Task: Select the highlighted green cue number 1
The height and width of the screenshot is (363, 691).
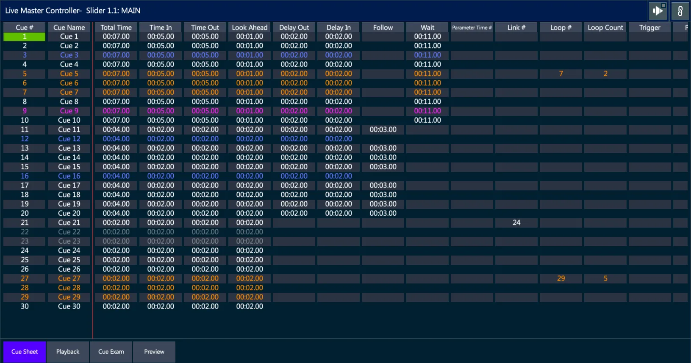Action: (x=25, y=36)
